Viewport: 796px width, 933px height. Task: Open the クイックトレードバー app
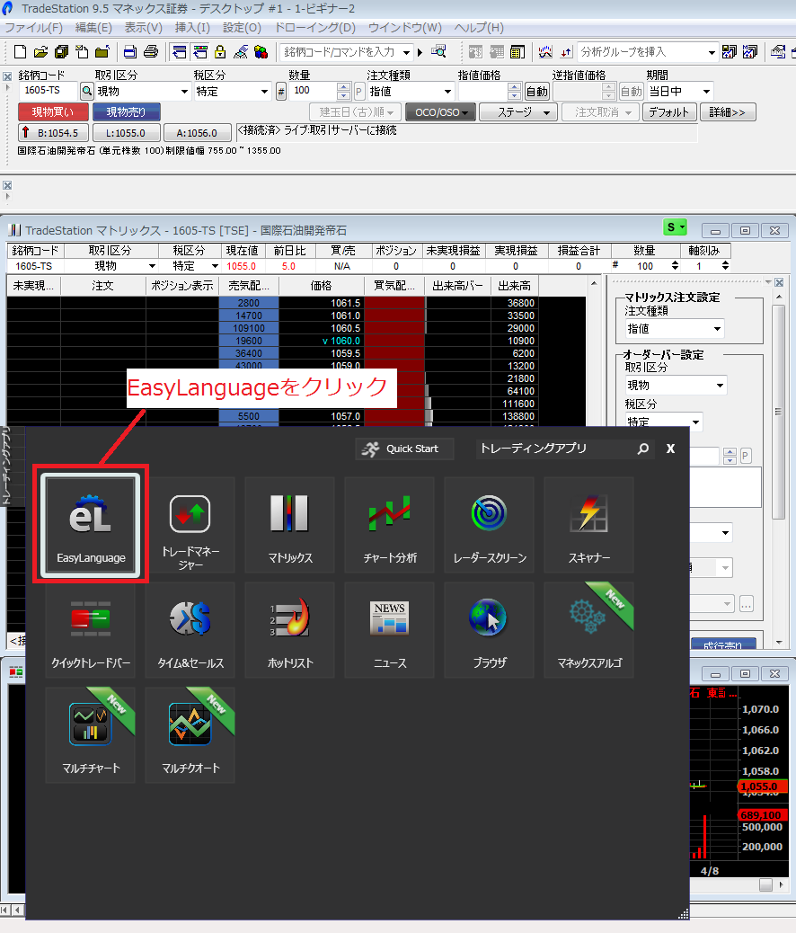(91, 630)
